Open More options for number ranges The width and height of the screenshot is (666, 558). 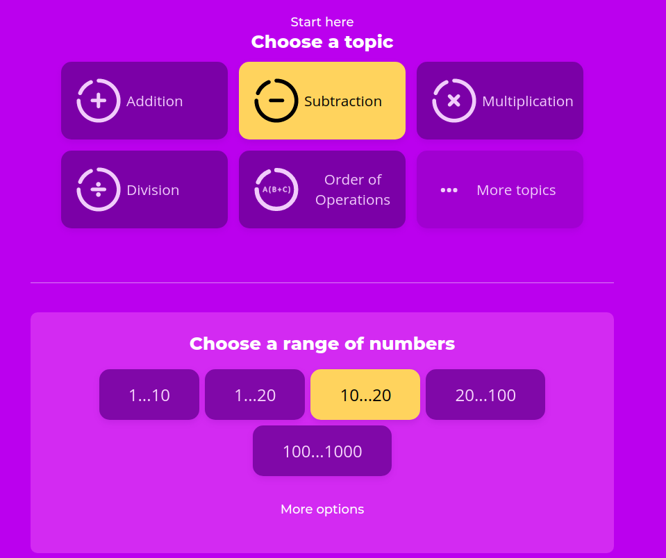[322, 509]
